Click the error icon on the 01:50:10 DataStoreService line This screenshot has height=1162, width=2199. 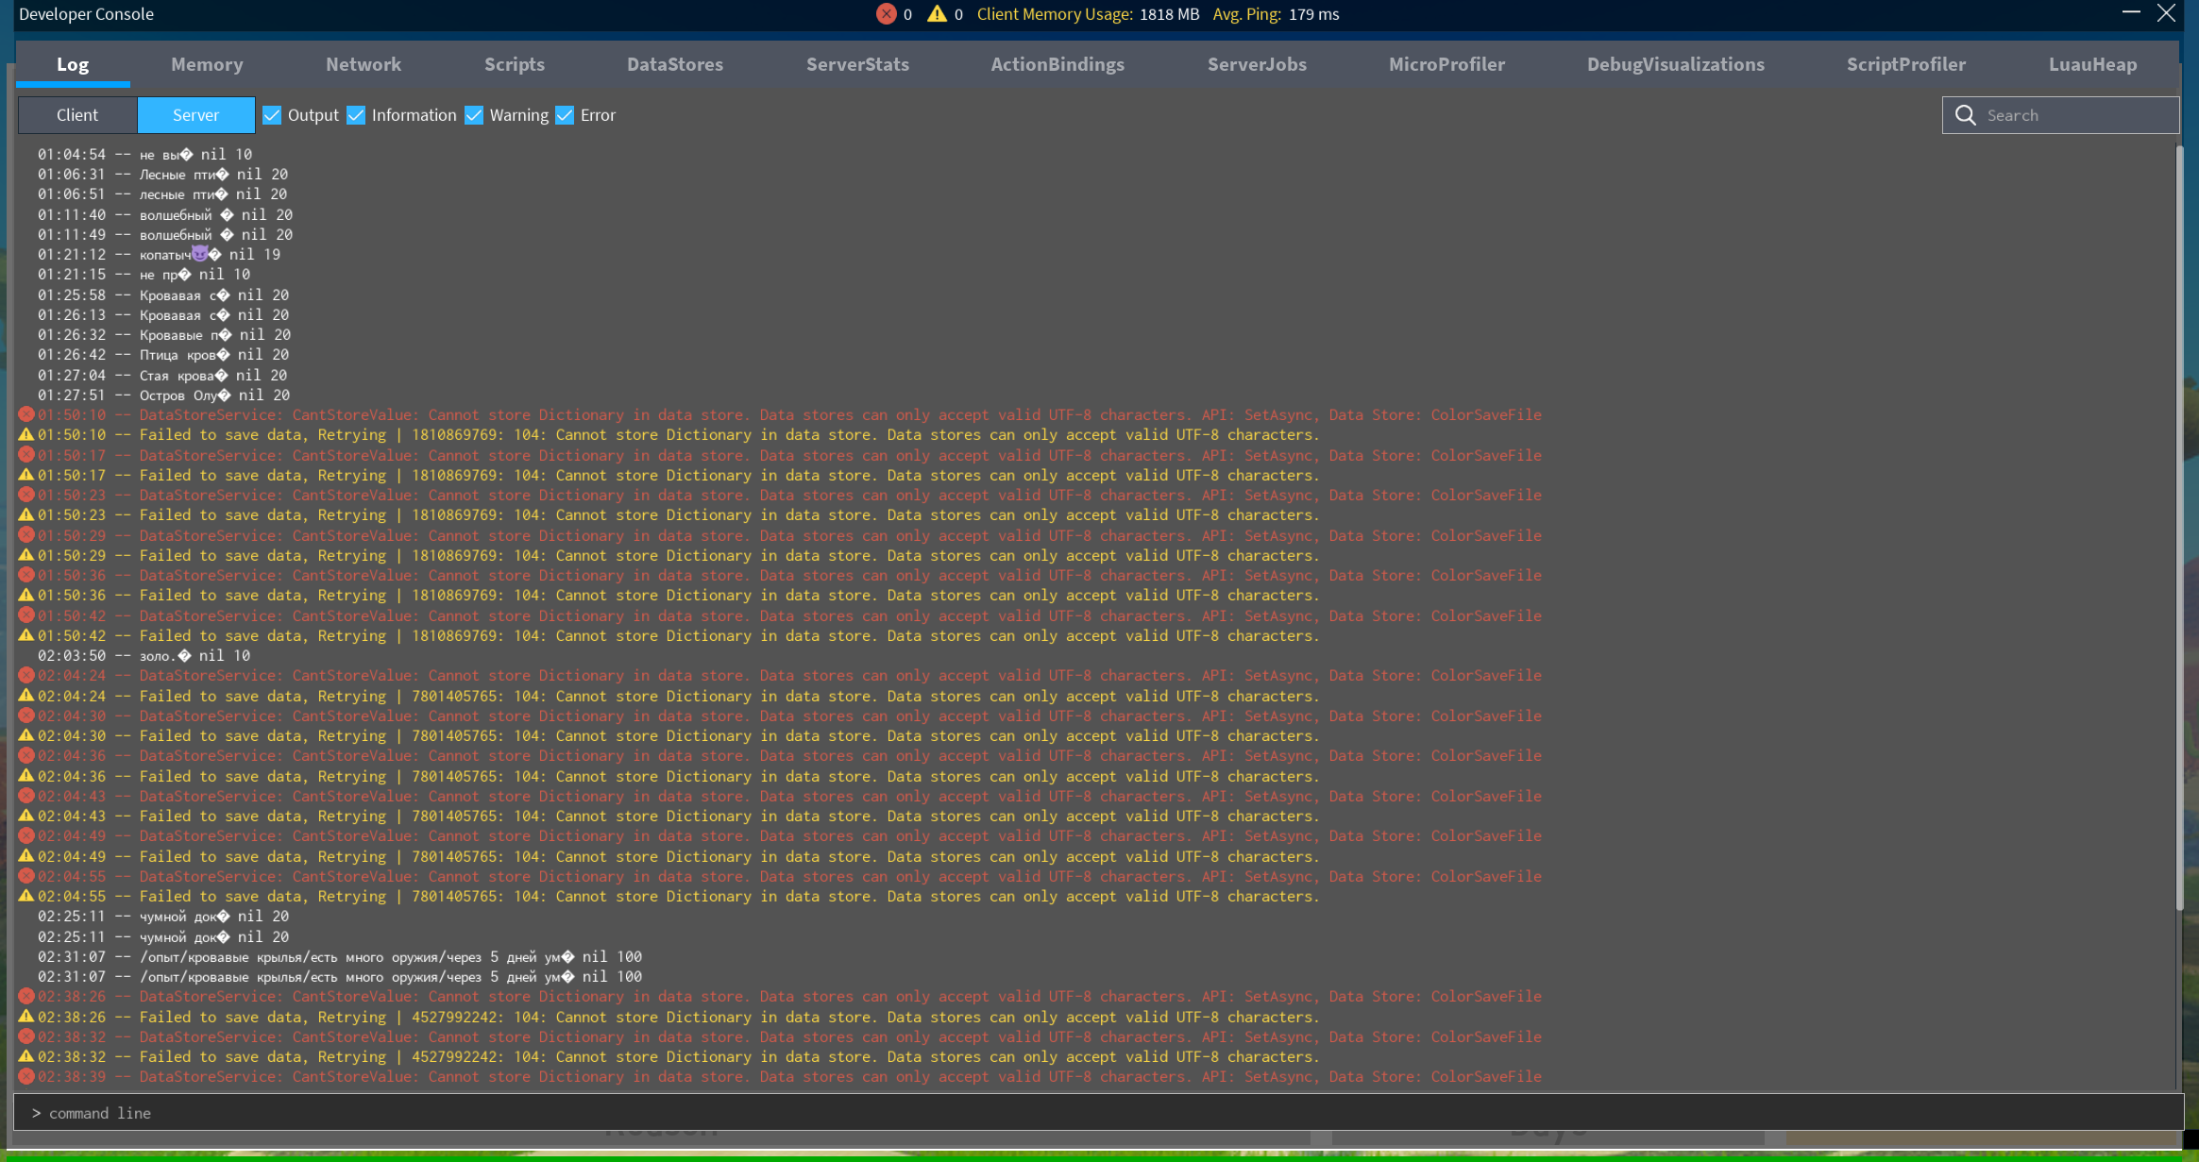25,414
